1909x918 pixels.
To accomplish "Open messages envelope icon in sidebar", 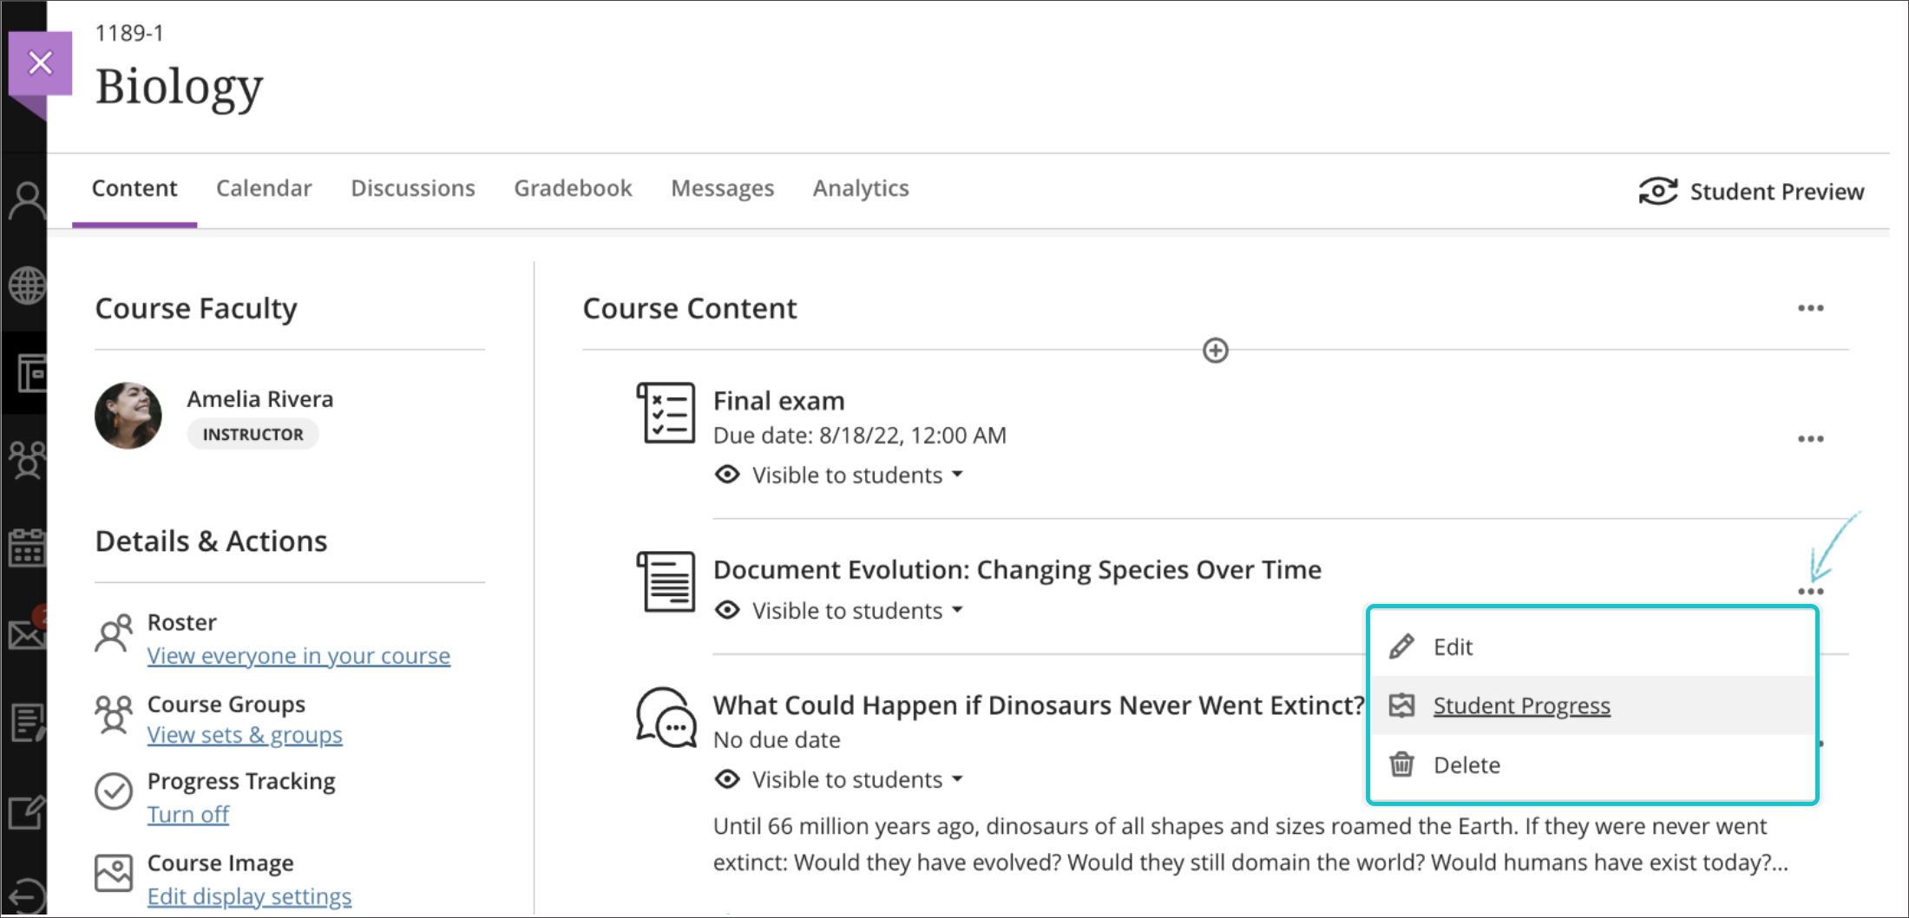I will [27, 634].
